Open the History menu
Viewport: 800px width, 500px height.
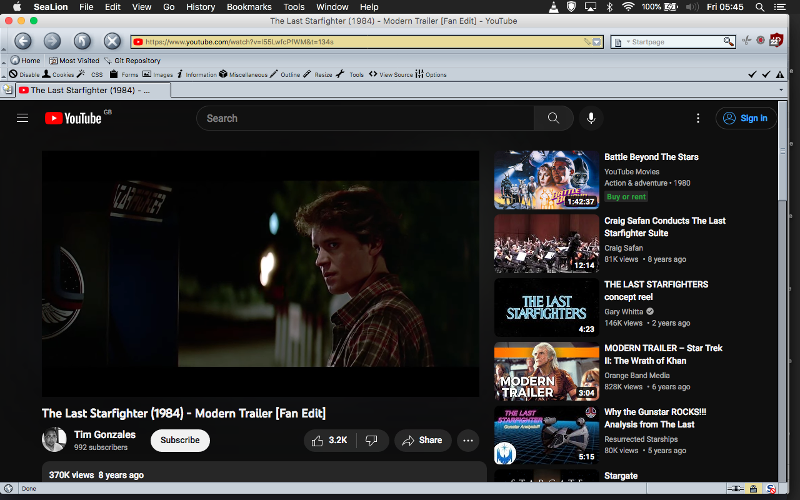(x=201, y=7)
